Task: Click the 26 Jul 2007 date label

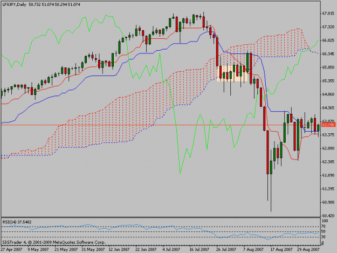Action: tap(226, 250)
